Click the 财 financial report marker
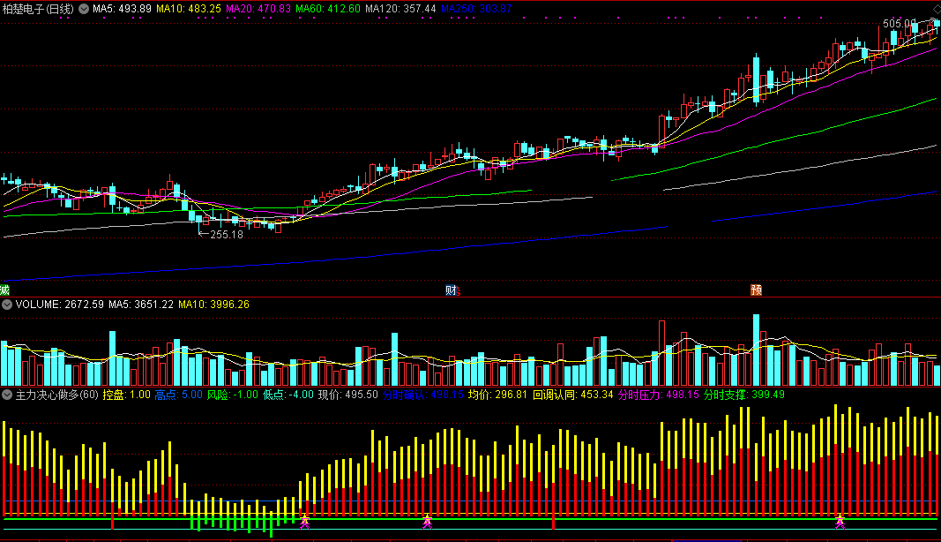941x542 pixels. point(452,290)
